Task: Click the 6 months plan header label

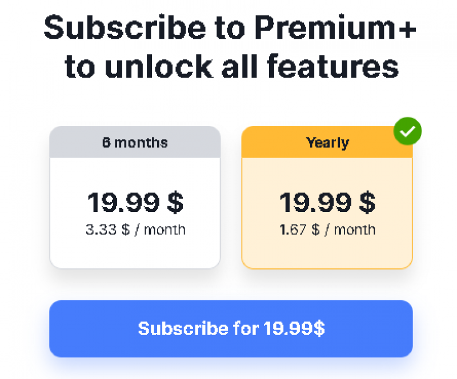Action: [135, 142]
